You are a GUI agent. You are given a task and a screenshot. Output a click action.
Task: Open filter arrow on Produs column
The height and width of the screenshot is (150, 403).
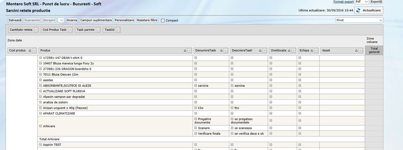(190, 50)
